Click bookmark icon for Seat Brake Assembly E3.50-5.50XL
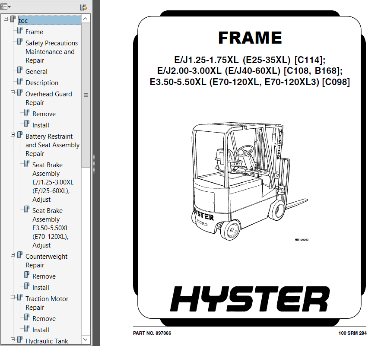The image size is (381, 346). pos(27,210)
